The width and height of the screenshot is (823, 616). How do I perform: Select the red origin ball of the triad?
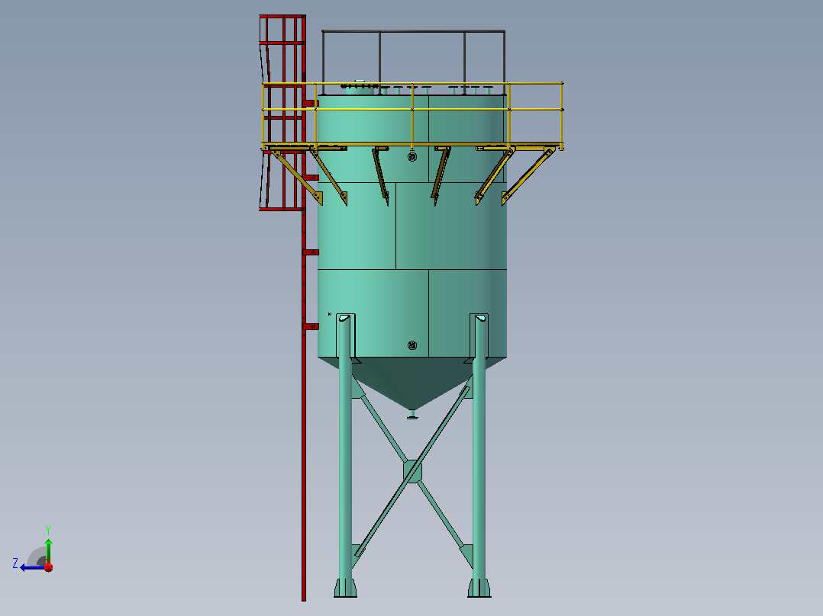pos(48,567)
